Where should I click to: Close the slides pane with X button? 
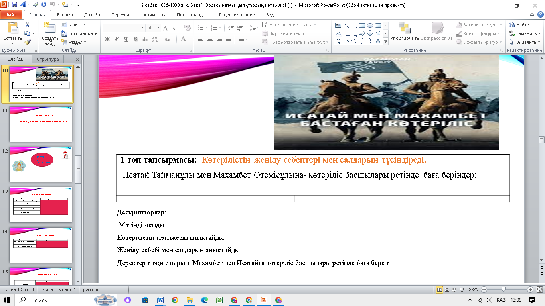tap(78, 59)
